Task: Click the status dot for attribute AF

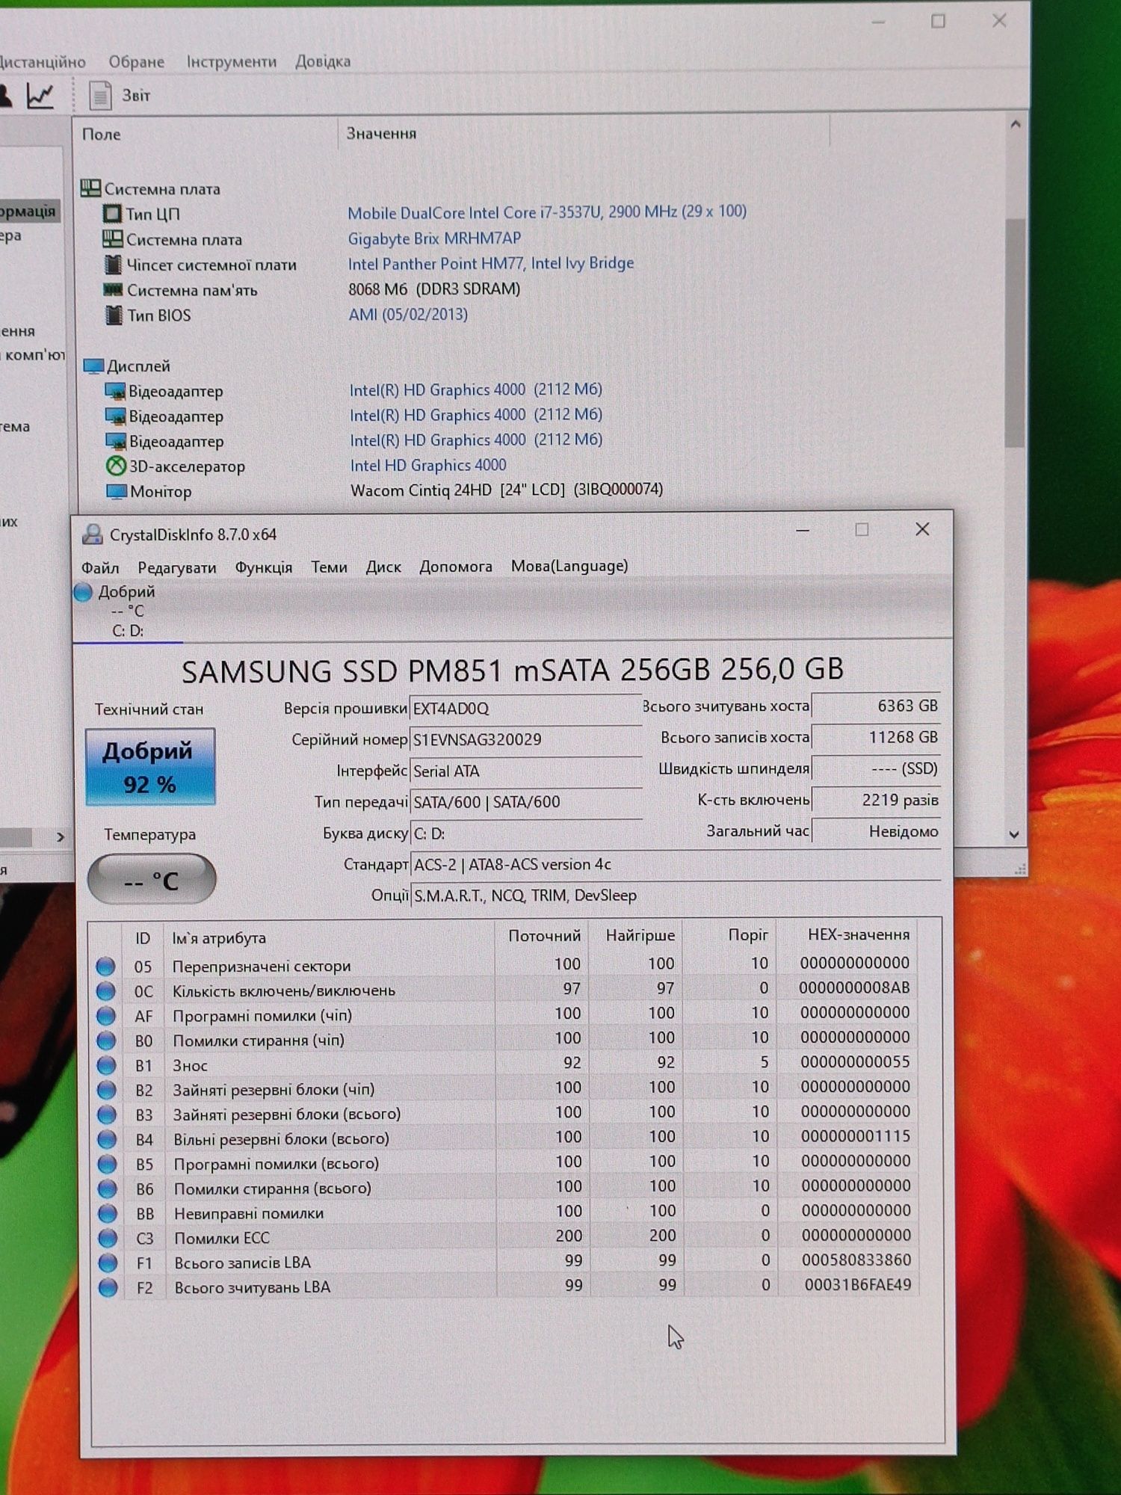Action: (106, 1016)
